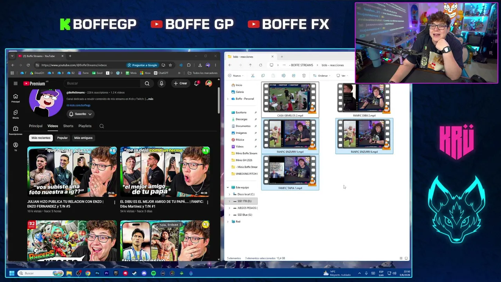The image size is (501, 282).
Task: Share selected files in Explorer toolbar
Action: pos(294,76)
